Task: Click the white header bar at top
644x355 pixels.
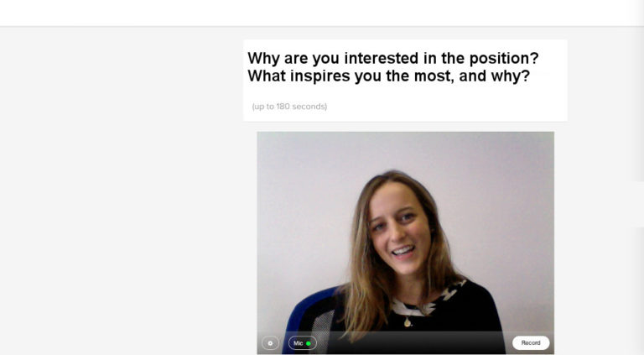Action: 322,13
